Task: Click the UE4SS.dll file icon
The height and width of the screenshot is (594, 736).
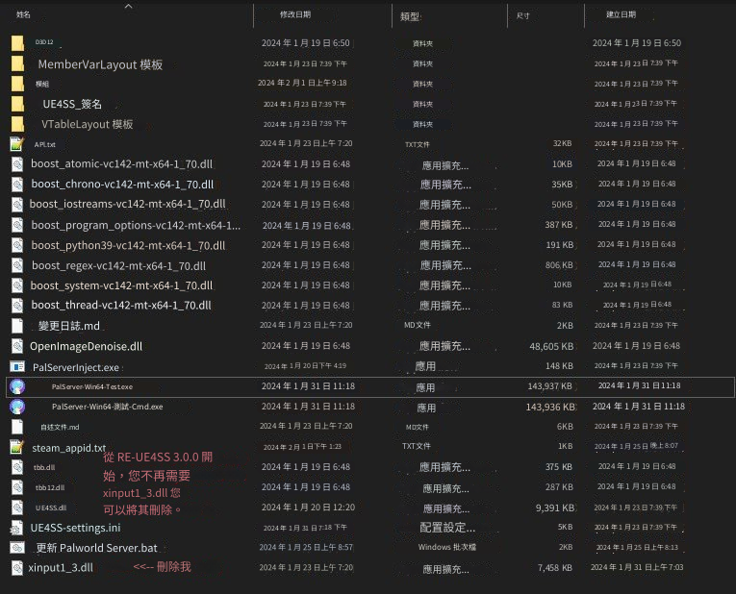Action: (x=17, y=507)
